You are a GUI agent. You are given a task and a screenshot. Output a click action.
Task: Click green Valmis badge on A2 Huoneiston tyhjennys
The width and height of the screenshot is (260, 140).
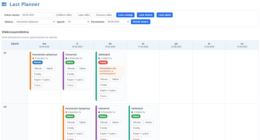[70, 117]
